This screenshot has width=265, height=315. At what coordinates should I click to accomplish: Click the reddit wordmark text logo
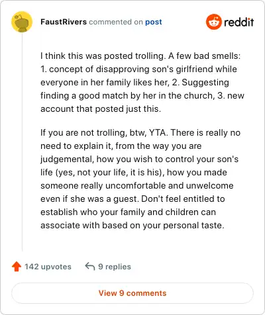[238, 22]
